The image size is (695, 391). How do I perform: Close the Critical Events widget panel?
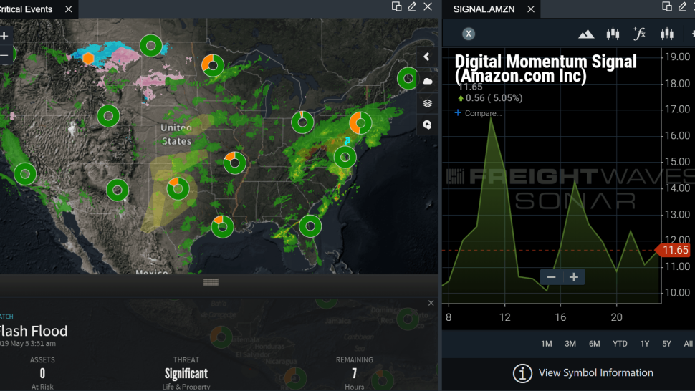(428, 6)
